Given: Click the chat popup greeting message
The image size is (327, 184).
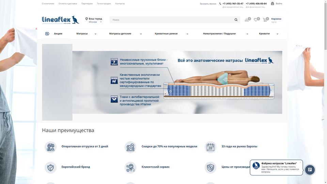Looking at the screenshot, I should click(280, 169).
